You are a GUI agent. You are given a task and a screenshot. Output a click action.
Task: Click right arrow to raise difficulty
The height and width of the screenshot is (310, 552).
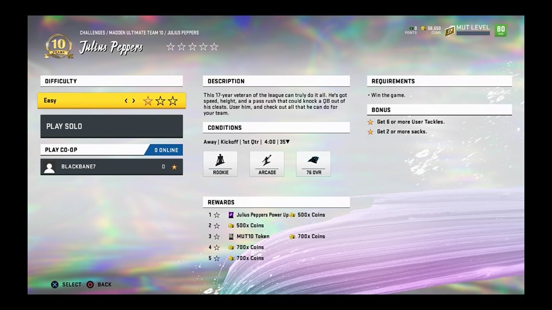[x=133, y=101]
